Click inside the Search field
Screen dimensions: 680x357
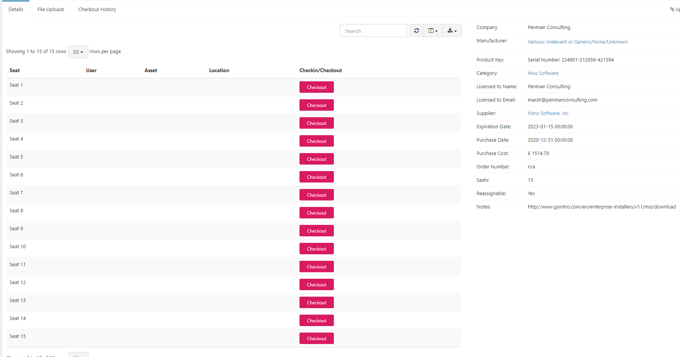pyautogui.click(x=373, y=31)
